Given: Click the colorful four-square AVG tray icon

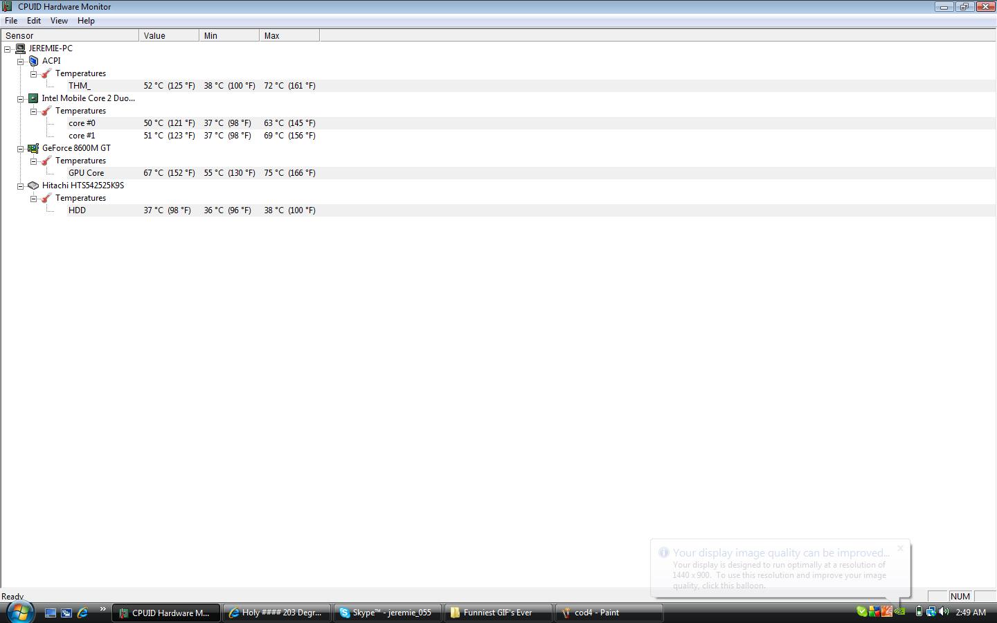Looking at the screenshot, I should [874, 611].
